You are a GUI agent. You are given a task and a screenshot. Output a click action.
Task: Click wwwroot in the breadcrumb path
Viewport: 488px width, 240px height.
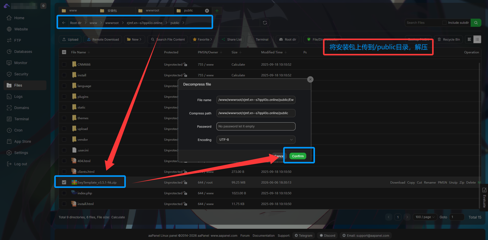pyautogui.click(x=112, y=23)
